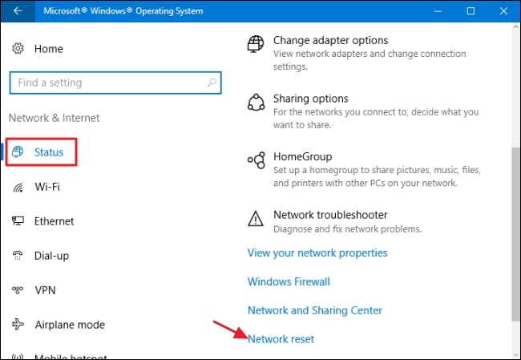
Task: Open View your network properties link
Action: (317, 253)
